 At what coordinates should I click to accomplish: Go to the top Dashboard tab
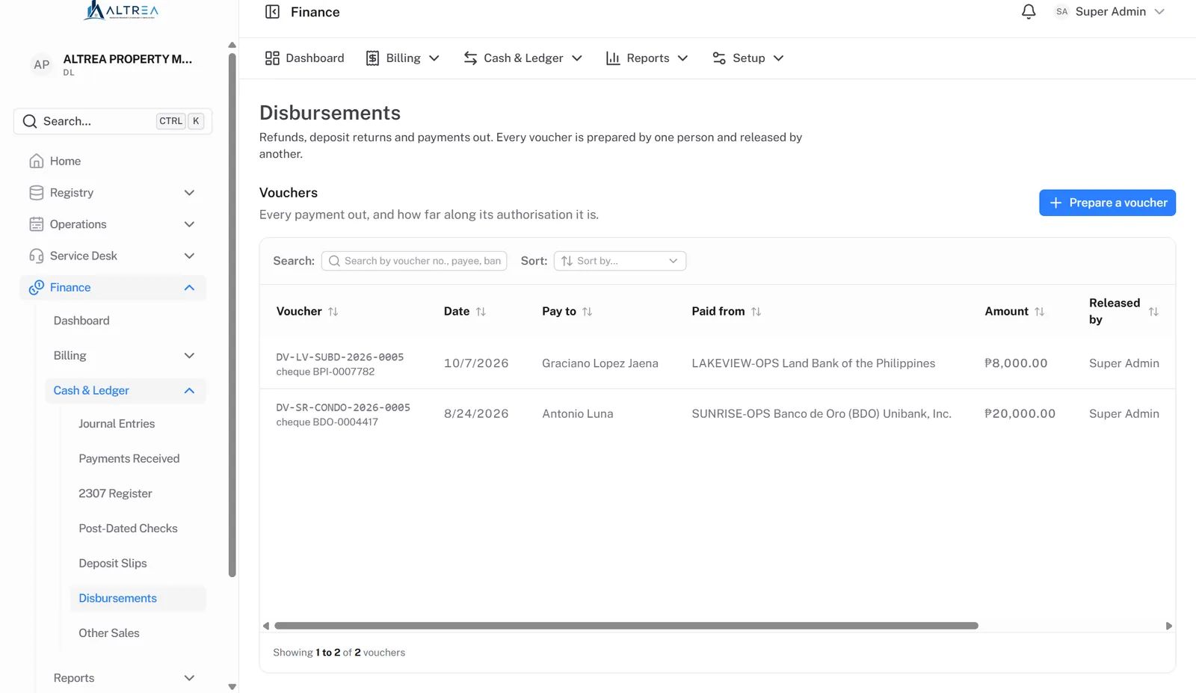tap(304, 58)
